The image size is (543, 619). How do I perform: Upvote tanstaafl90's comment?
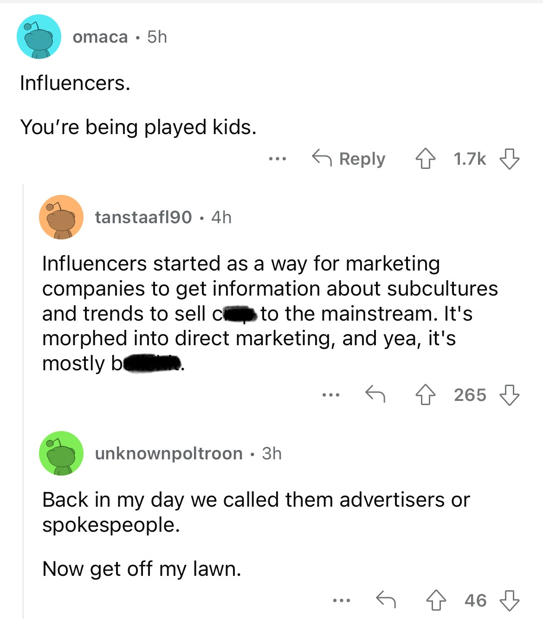coord(426,395)
